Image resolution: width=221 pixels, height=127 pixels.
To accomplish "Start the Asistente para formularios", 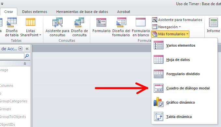I will [177, 20].
